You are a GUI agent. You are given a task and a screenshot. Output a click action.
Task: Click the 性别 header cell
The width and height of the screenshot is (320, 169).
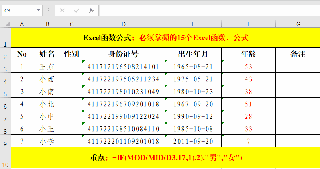coord(71,54)
